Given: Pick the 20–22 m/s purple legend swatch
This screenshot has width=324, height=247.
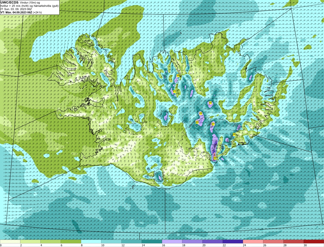Looking at the screenshot, I should click(213, 241).
